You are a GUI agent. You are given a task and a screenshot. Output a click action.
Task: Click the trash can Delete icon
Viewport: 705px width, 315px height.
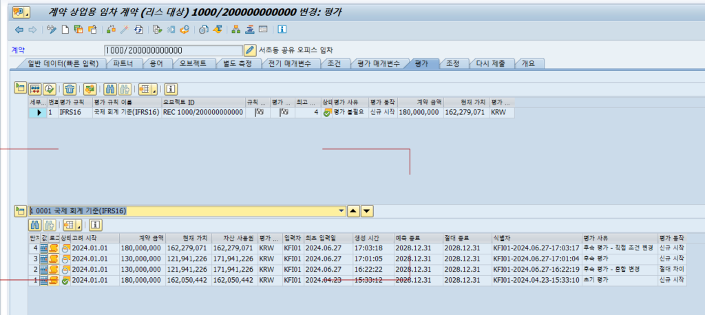click(70, 89)
